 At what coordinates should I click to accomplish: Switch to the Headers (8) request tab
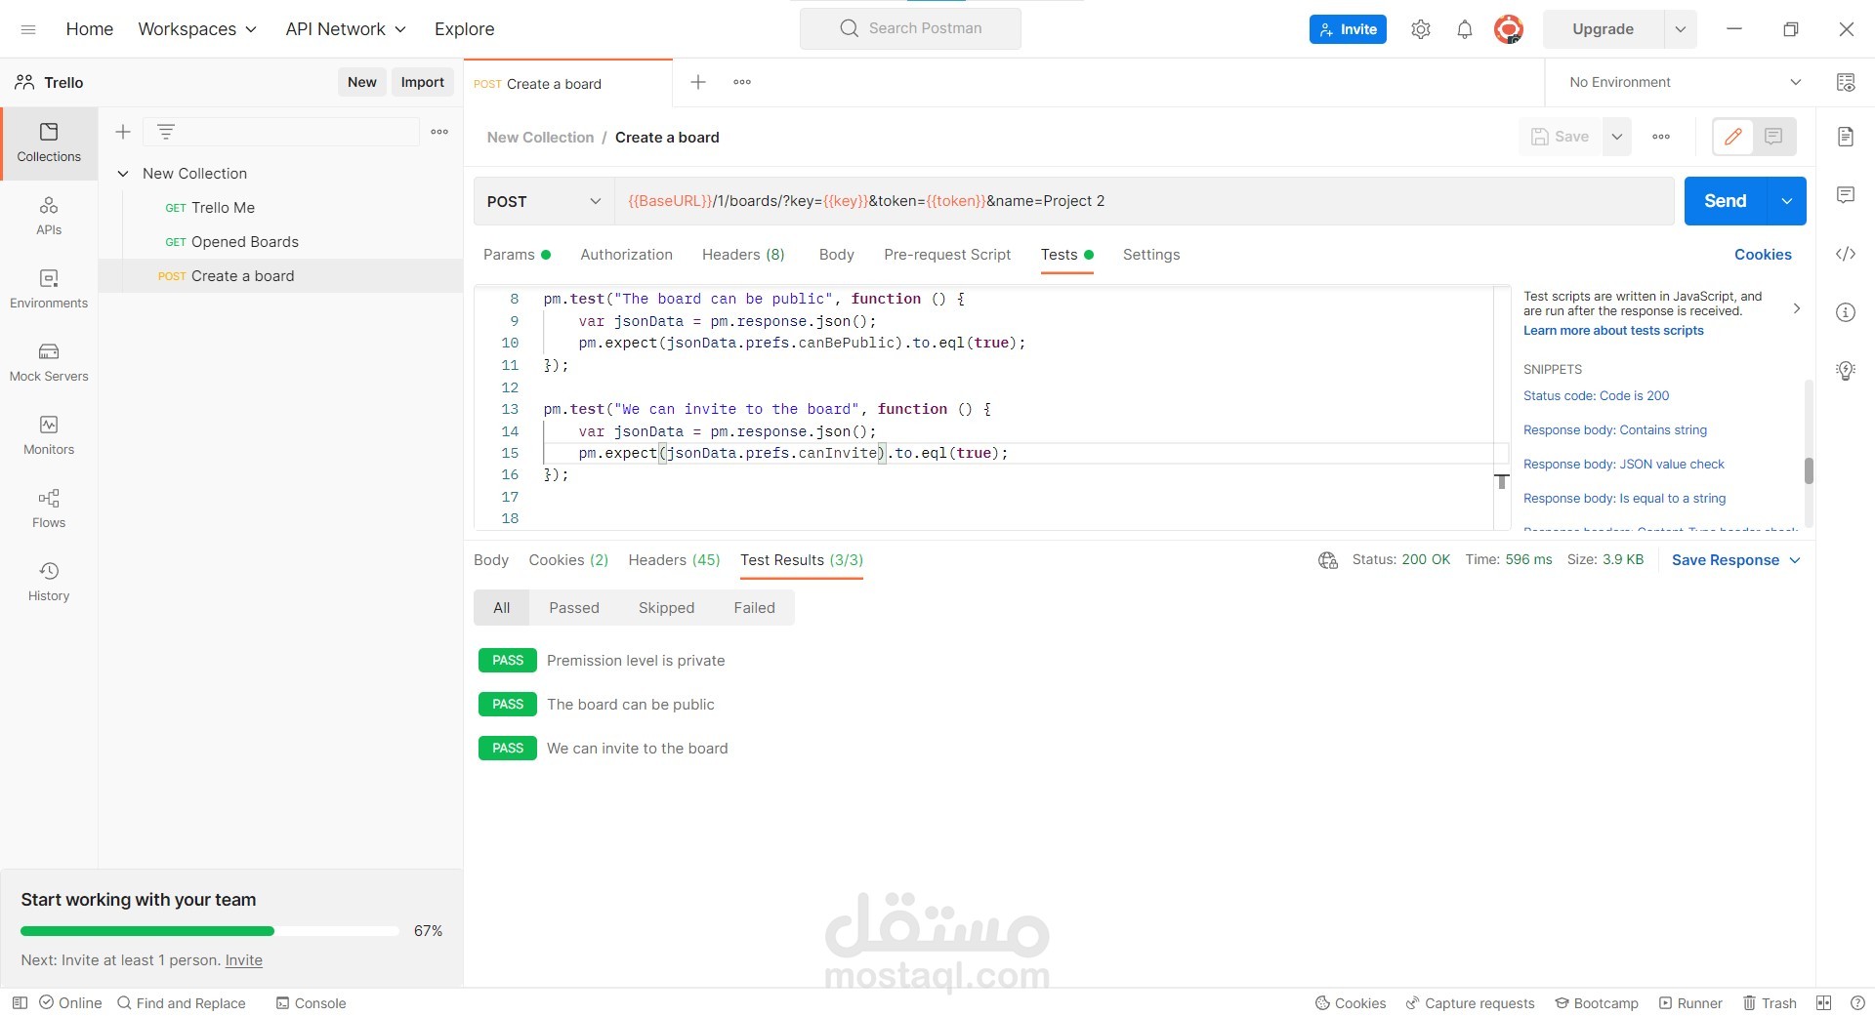tap(743, 255)
